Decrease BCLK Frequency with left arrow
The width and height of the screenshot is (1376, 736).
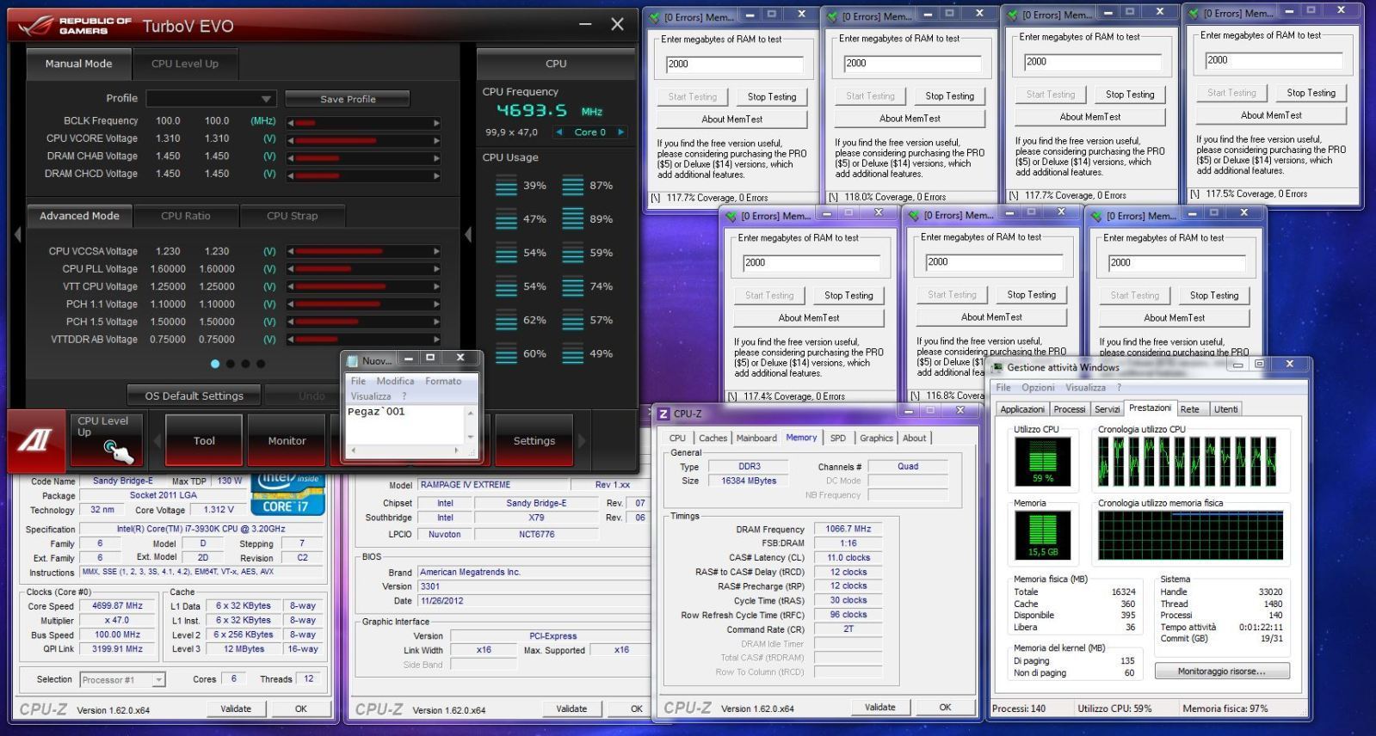pos(291,122)
